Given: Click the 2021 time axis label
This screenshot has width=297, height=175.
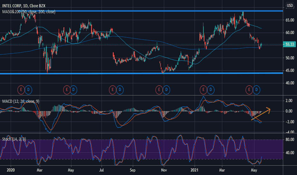Looking at the screenshot, I should [194, 170].
